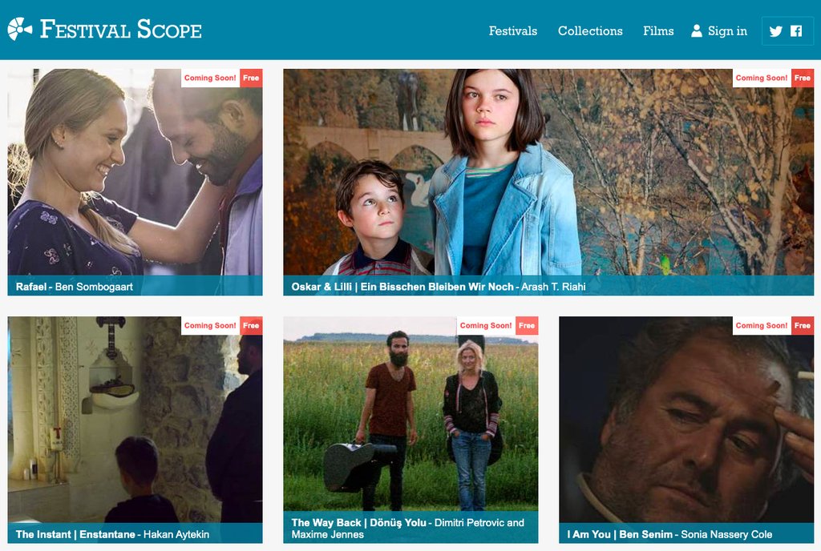Open the Rafael film thumbnail
Viewport: 821px width, 551px height.
(x=135, y=172)
